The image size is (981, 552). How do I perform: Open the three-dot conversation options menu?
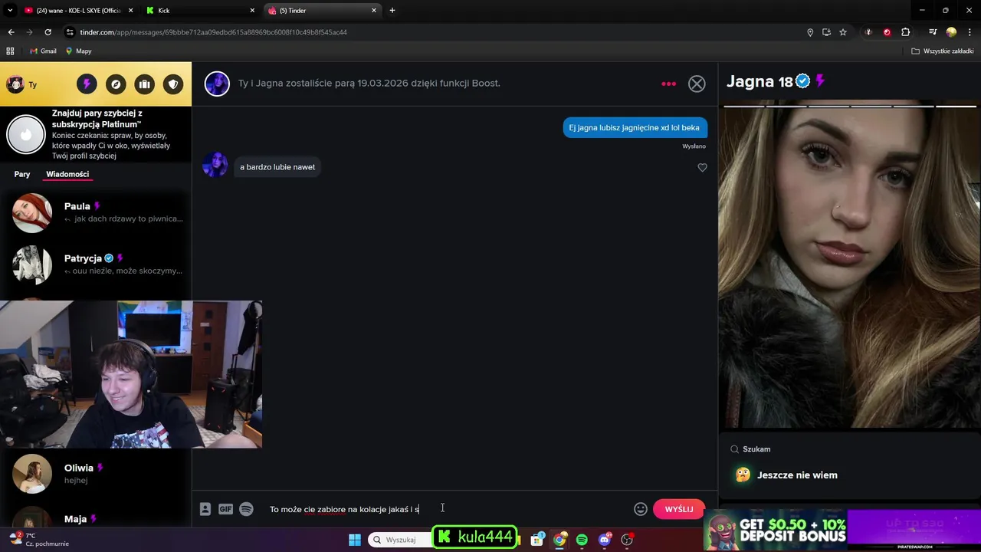(668, 84)
